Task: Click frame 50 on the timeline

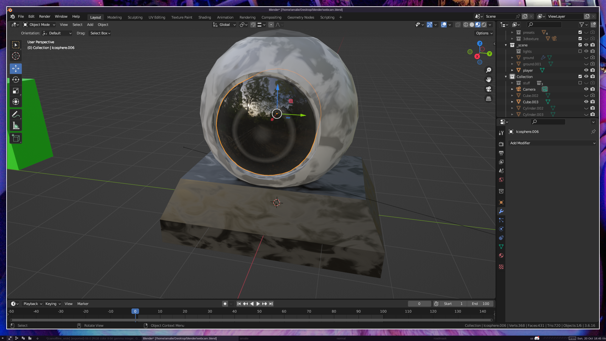Action: [259, 311]
